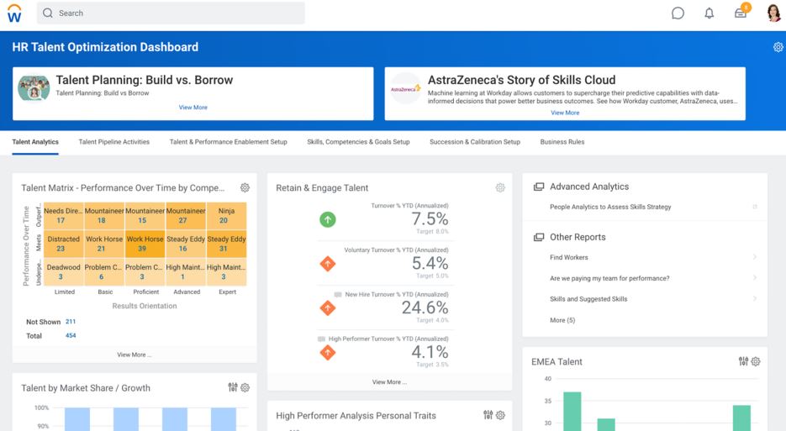Select the Mountaineer 27 matrix cell
This screenshot has height=431, width=786.
[186, 215]
